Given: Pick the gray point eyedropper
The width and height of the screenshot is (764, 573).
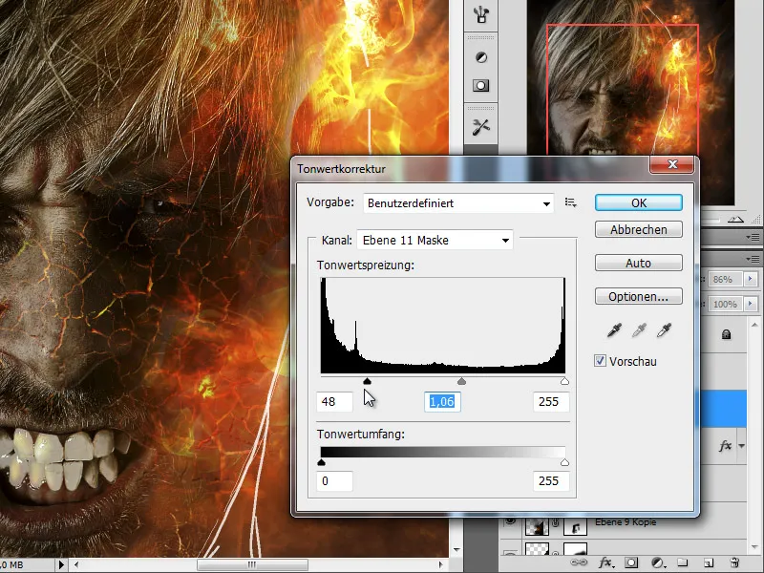Looking at the screenshot, I should pos(639,330).
